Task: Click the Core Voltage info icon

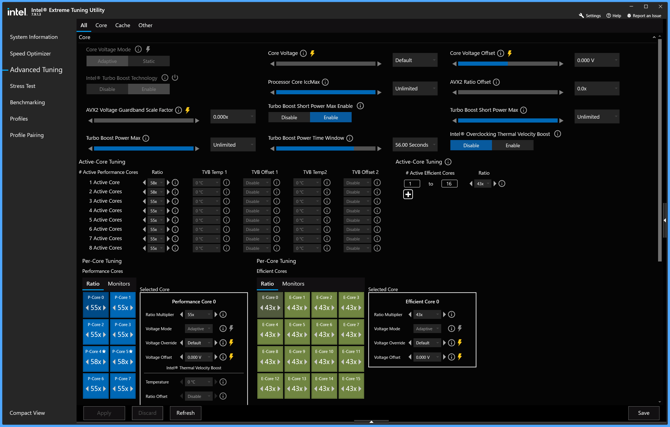Action: (303, 53)
